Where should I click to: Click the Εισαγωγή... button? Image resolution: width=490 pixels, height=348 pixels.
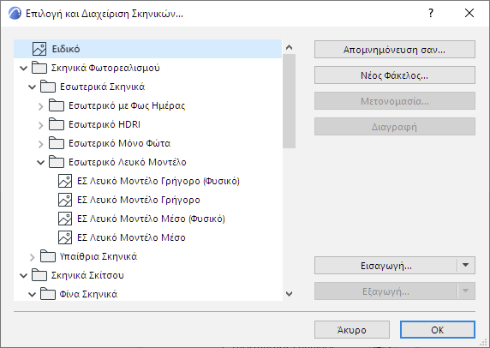click(x=386, y=265)
